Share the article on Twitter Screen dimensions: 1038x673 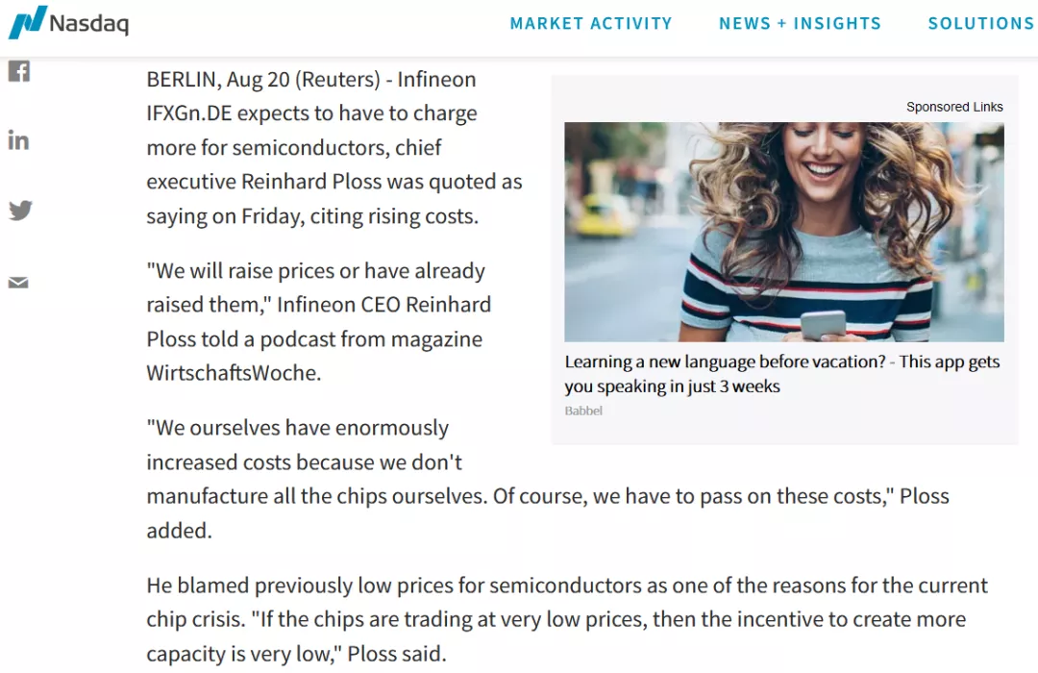pos(20,211)
